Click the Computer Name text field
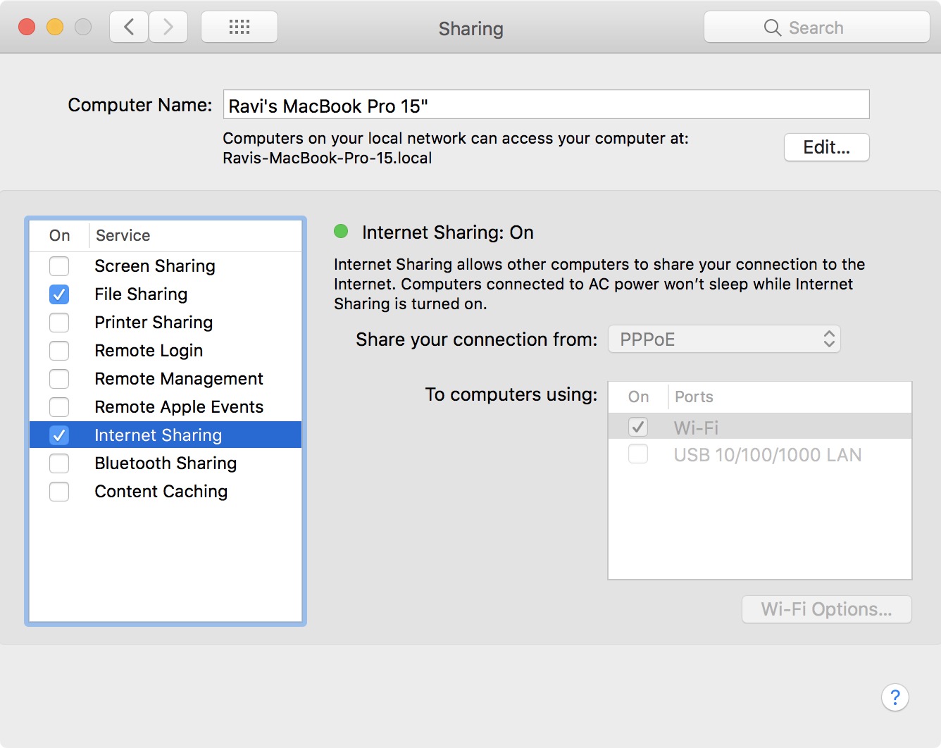Viewport: 941px width, 748px height. pos(546,105)
